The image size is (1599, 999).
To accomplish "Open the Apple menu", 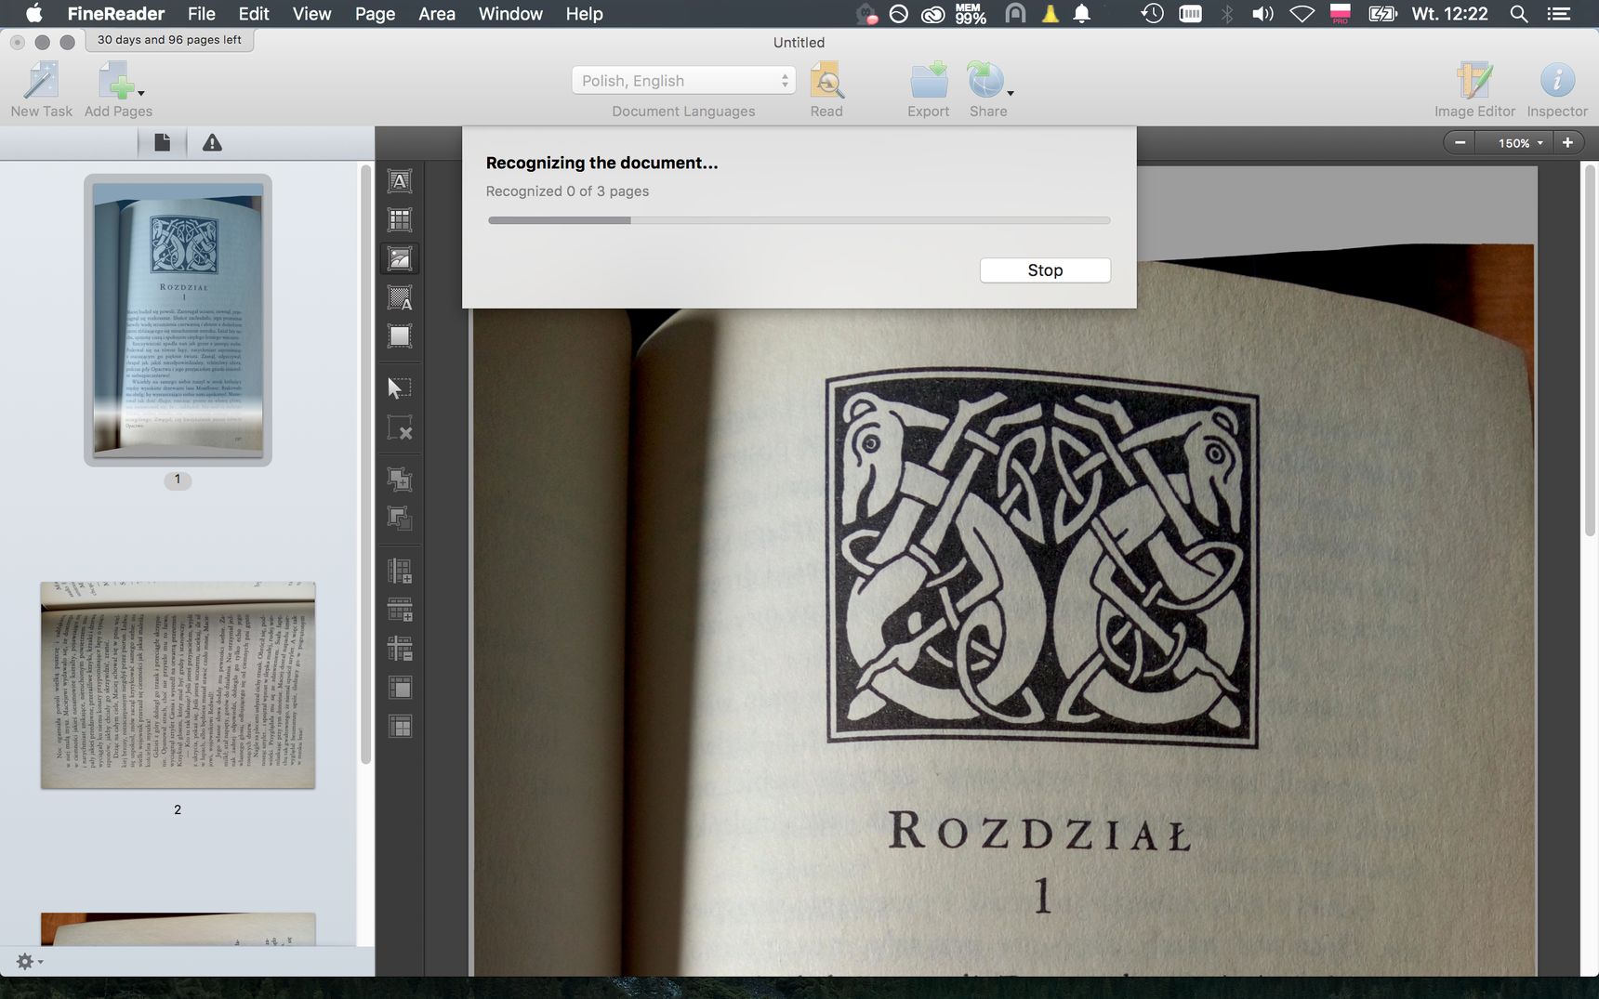I will pos(33,14).
